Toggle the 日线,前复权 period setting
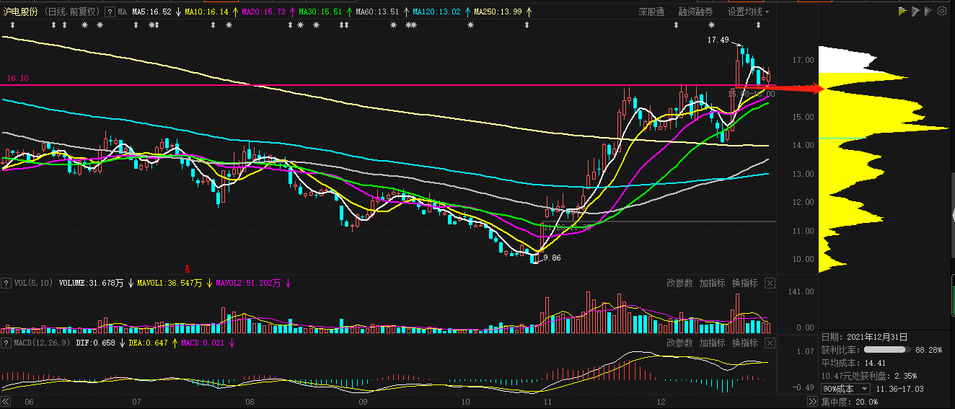 pos(74,12)
